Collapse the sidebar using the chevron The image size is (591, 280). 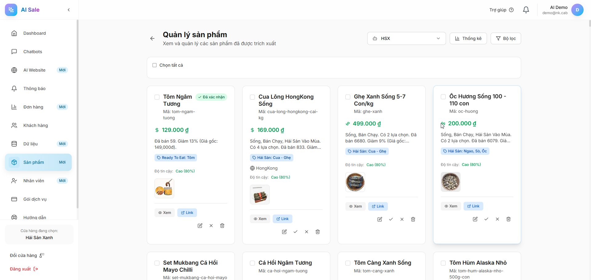(x=69, y=10)
